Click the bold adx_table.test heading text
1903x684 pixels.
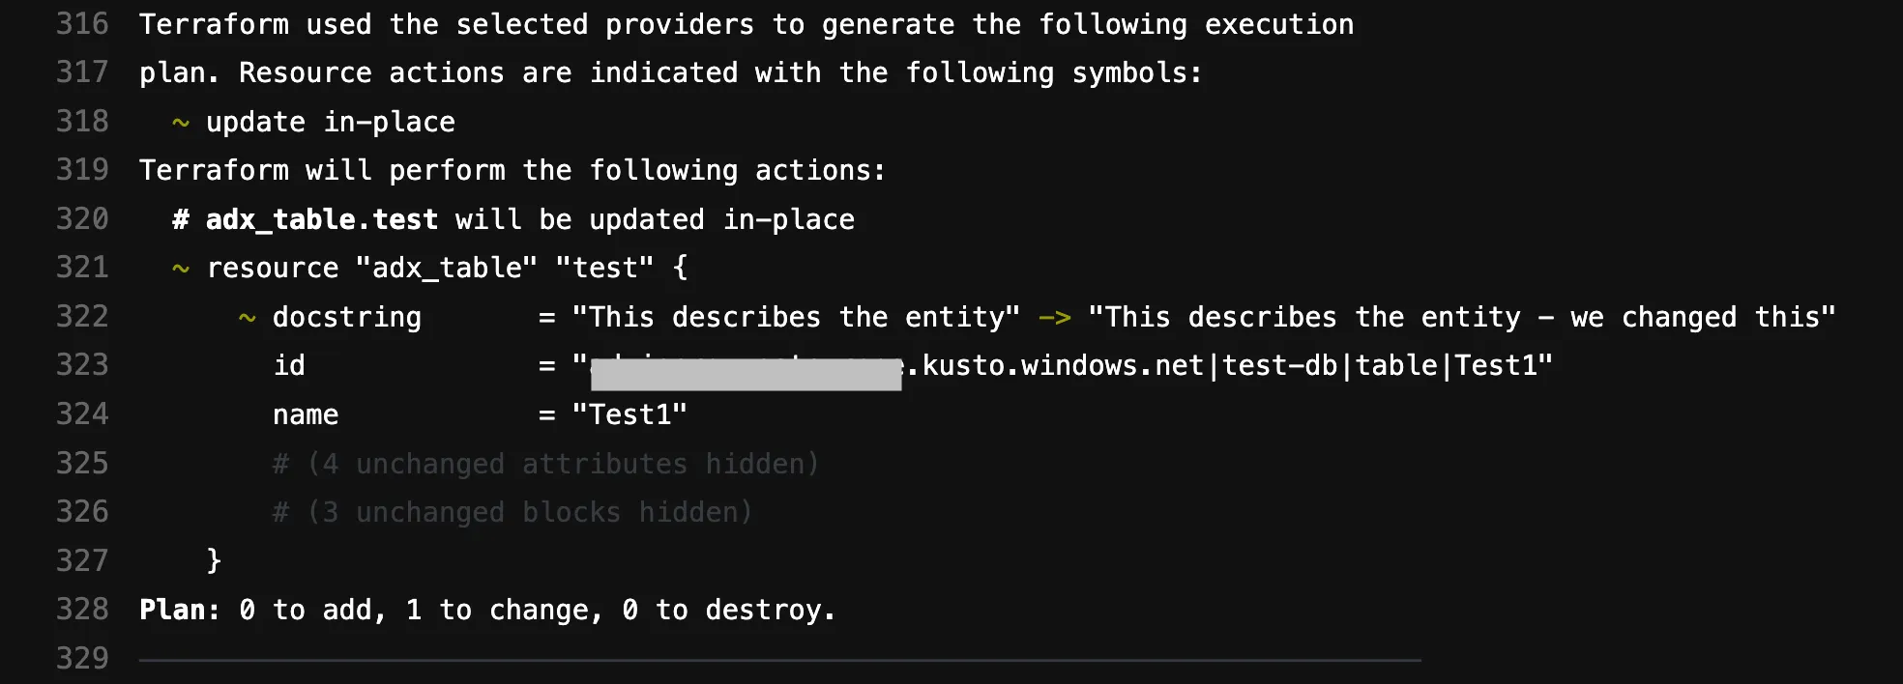pos(321,220)
